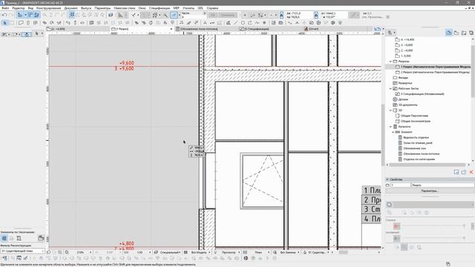The width and height of the screenshot is (475, 267).
Task: Select the 1. 0,000 story in Navigator
Action: [403, 56]
